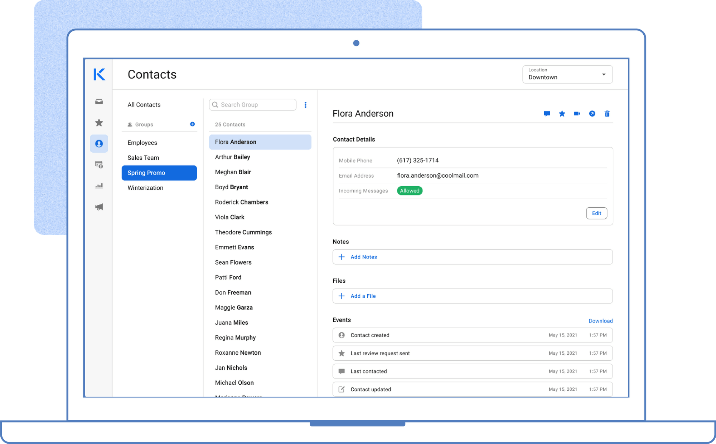Delete contact using the trash icon

(607, 114)
